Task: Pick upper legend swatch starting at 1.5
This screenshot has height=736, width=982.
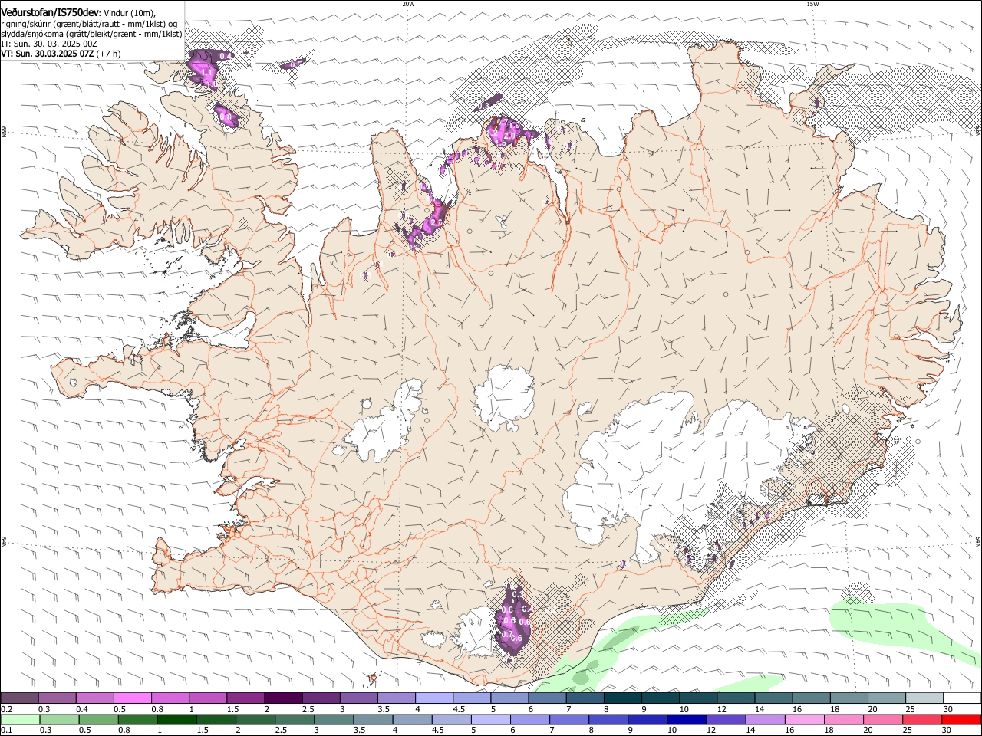Action: pos(245,698)
